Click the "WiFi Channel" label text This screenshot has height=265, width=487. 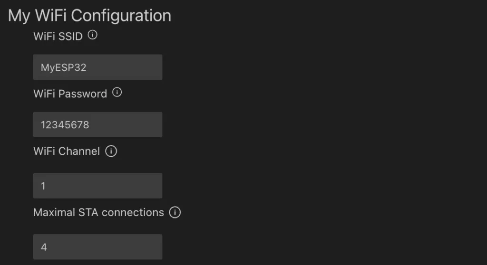pyautogui.click(x=67, y=151)
